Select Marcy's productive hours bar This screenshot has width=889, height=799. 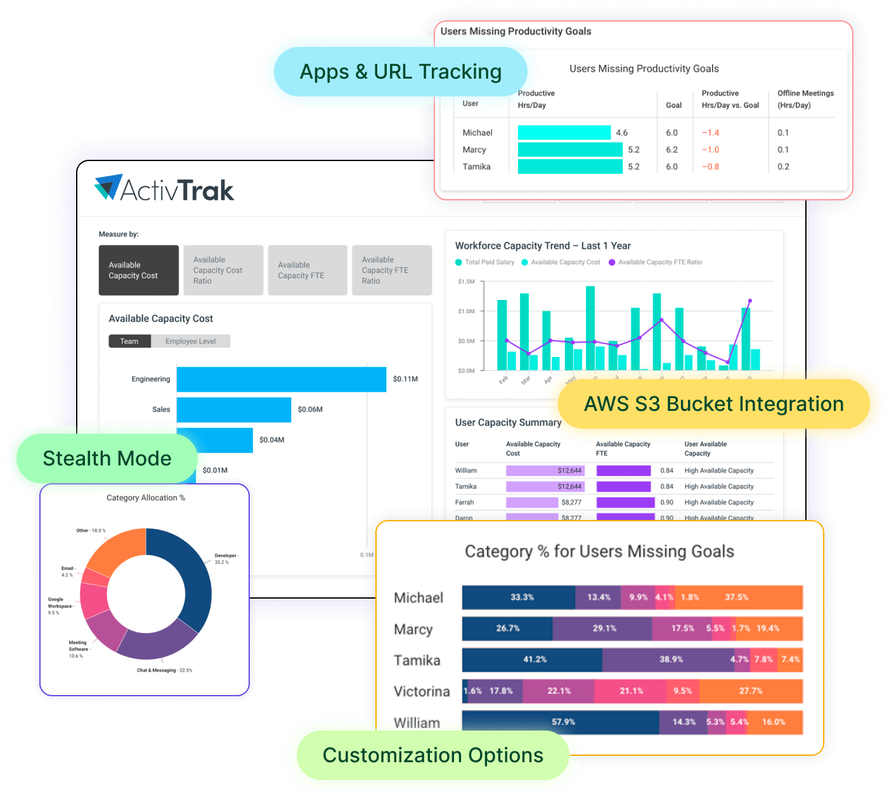[570, 150]
